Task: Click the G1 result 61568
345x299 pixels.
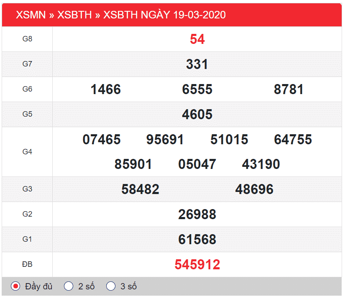Action: pyautogui.click(x=197, y=240)
